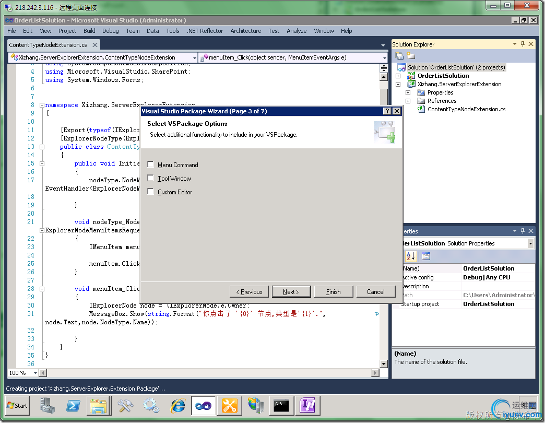
Task: Open Windows PowerShell from the taskbar
Action: pyautogui.click(x=73, y=405)
